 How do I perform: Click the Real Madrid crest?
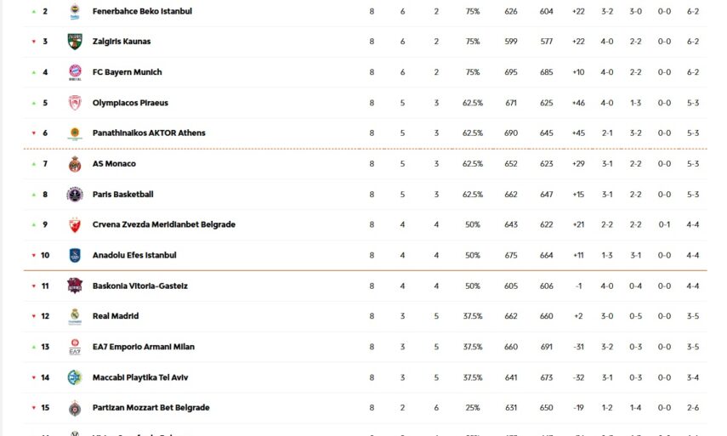(75, 316)
